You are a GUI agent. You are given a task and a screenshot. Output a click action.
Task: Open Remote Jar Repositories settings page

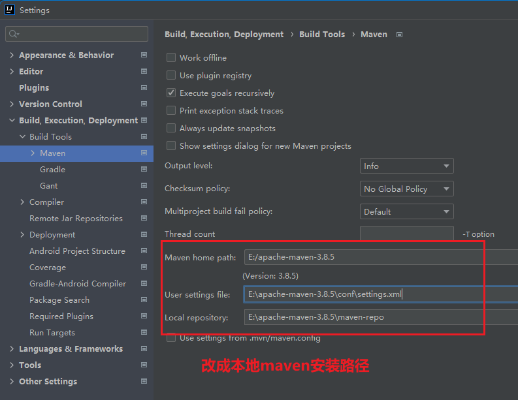(76, 219)
